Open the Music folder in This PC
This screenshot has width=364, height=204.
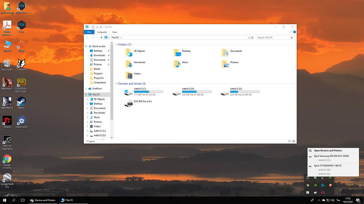click(x=177, y=64)
